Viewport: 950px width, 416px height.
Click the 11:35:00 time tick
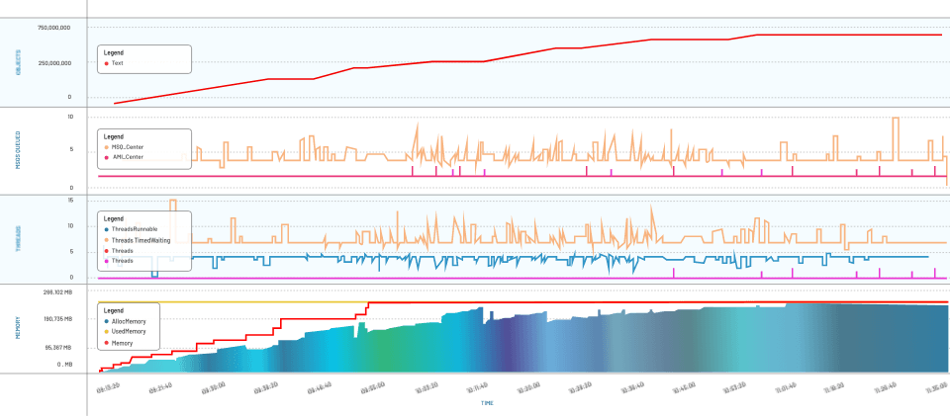[938, 387]
